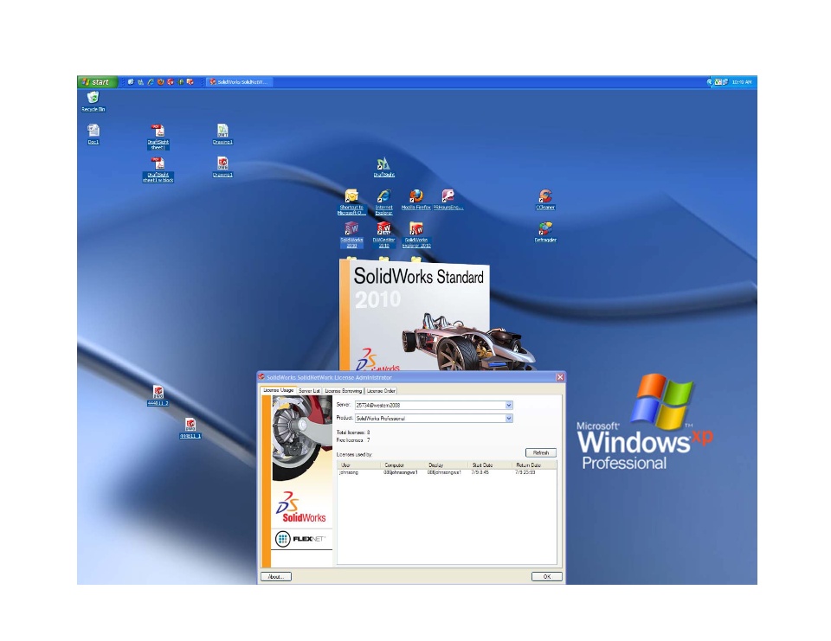
Task: Click the Show Desktop quick launch icon
Action: (x=131, y=82)
